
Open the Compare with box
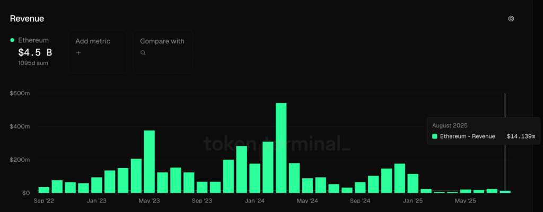pyautogui.click(x=163, y=51)
